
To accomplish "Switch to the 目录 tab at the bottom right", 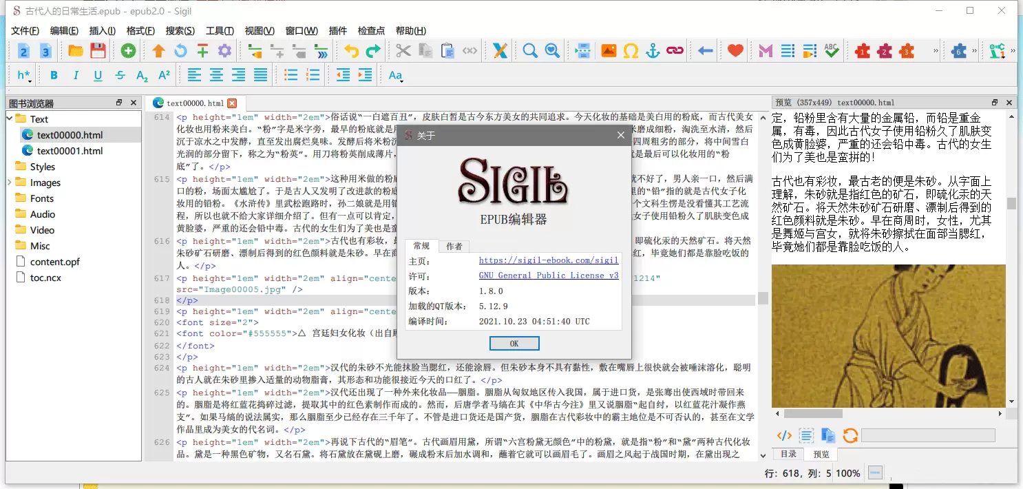I will (x=788, y=454).
